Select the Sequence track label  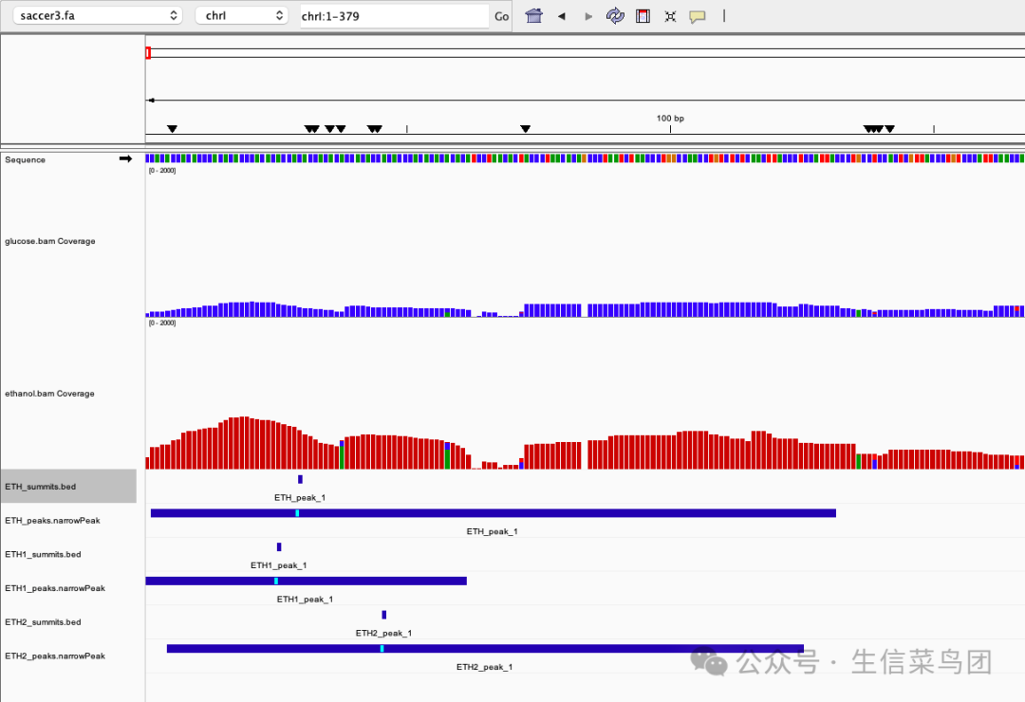[x=25, y=159]
